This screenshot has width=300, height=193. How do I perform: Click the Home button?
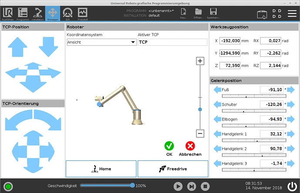pos(101,169)
